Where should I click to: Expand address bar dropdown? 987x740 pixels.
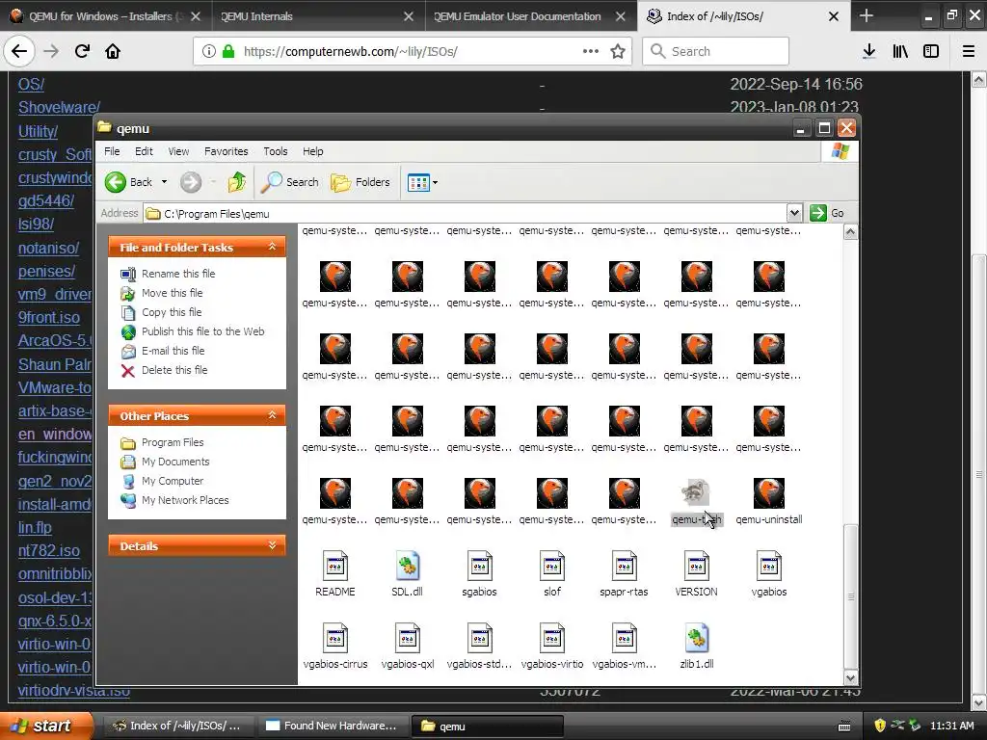coord(794,213)
